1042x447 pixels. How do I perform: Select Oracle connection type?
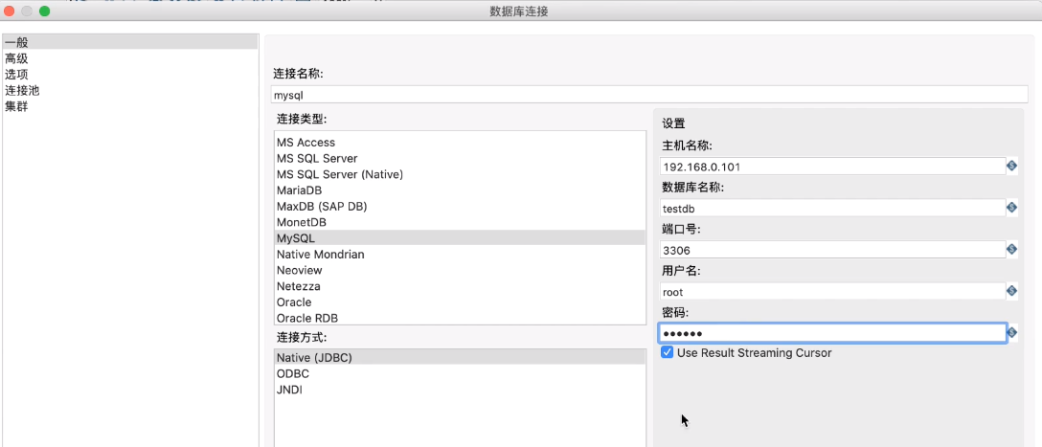pos(459,302)
